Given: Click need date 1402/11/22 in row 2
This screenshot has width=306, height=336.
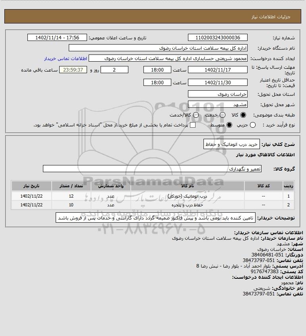Looking at the screenshot, I should pos(31,205).
